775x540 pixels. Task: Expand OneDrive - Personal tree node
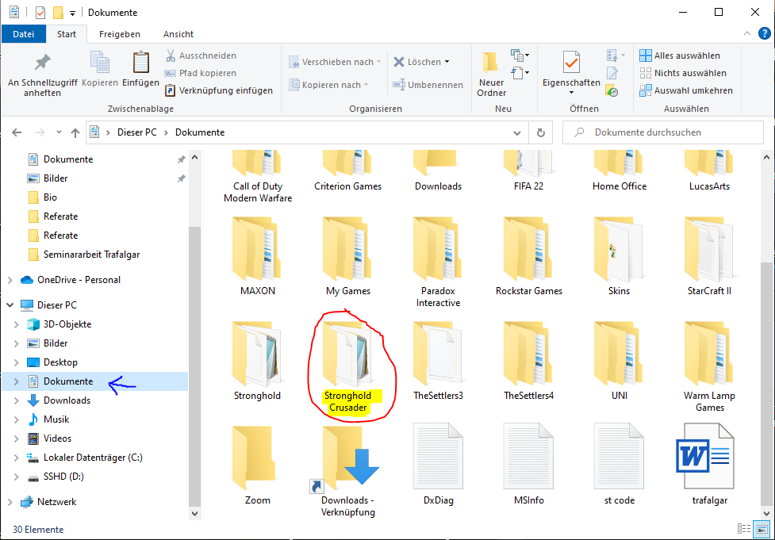point(10,280)
